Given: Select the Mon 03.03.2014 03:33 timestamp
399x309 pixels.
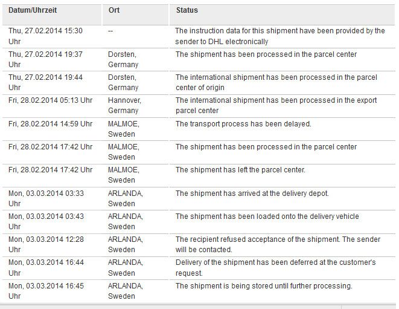Looking at the screenshot, I should click(46, 198).
